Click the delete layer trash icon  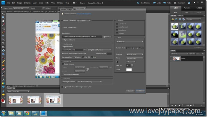[201, 106]
